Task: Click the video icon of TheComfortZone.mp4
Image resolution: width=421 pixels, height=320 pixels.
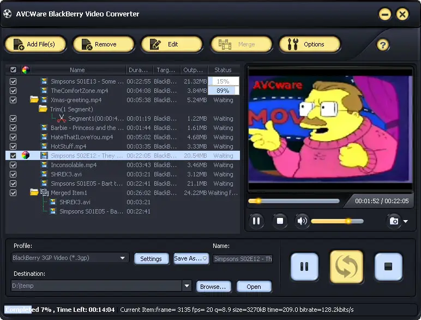Action: pyautogui.click(x=44, y=90)
